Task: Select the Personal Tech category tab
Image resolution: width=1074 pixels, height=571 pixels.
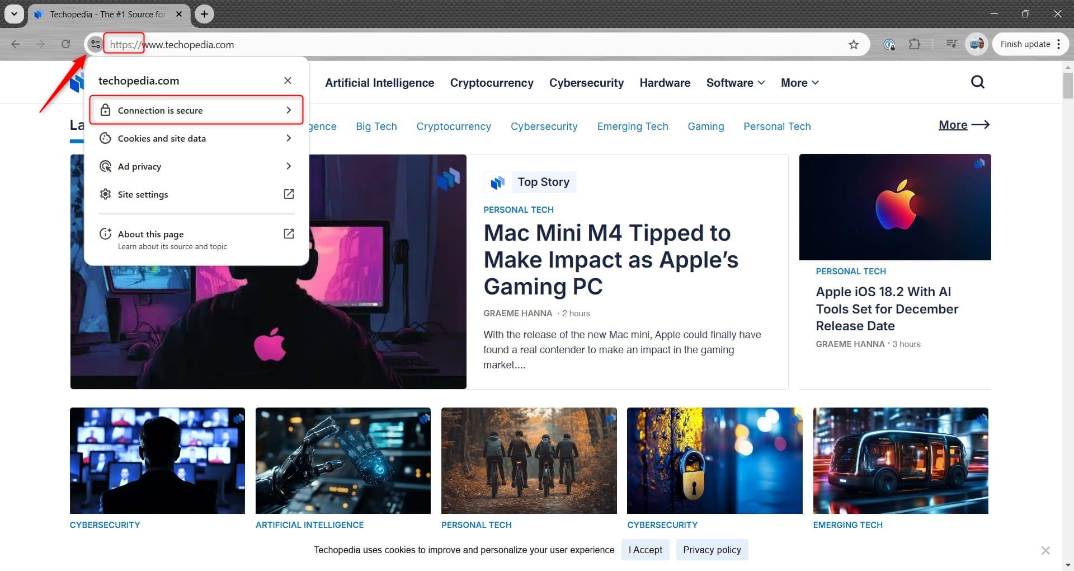Action: [x=777, y=127]
